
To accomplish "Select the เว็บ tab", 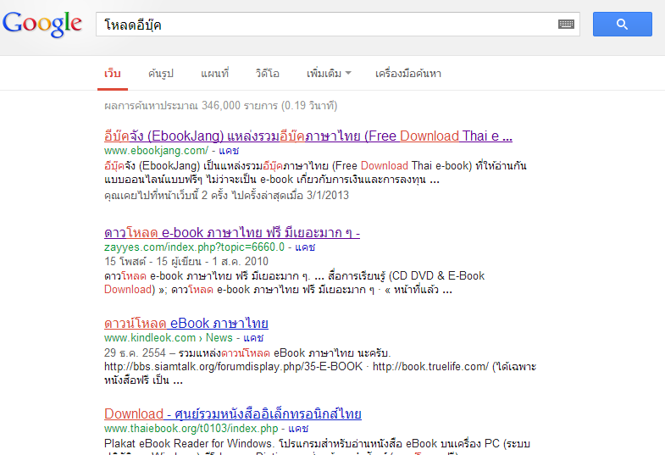I will 113,74.
